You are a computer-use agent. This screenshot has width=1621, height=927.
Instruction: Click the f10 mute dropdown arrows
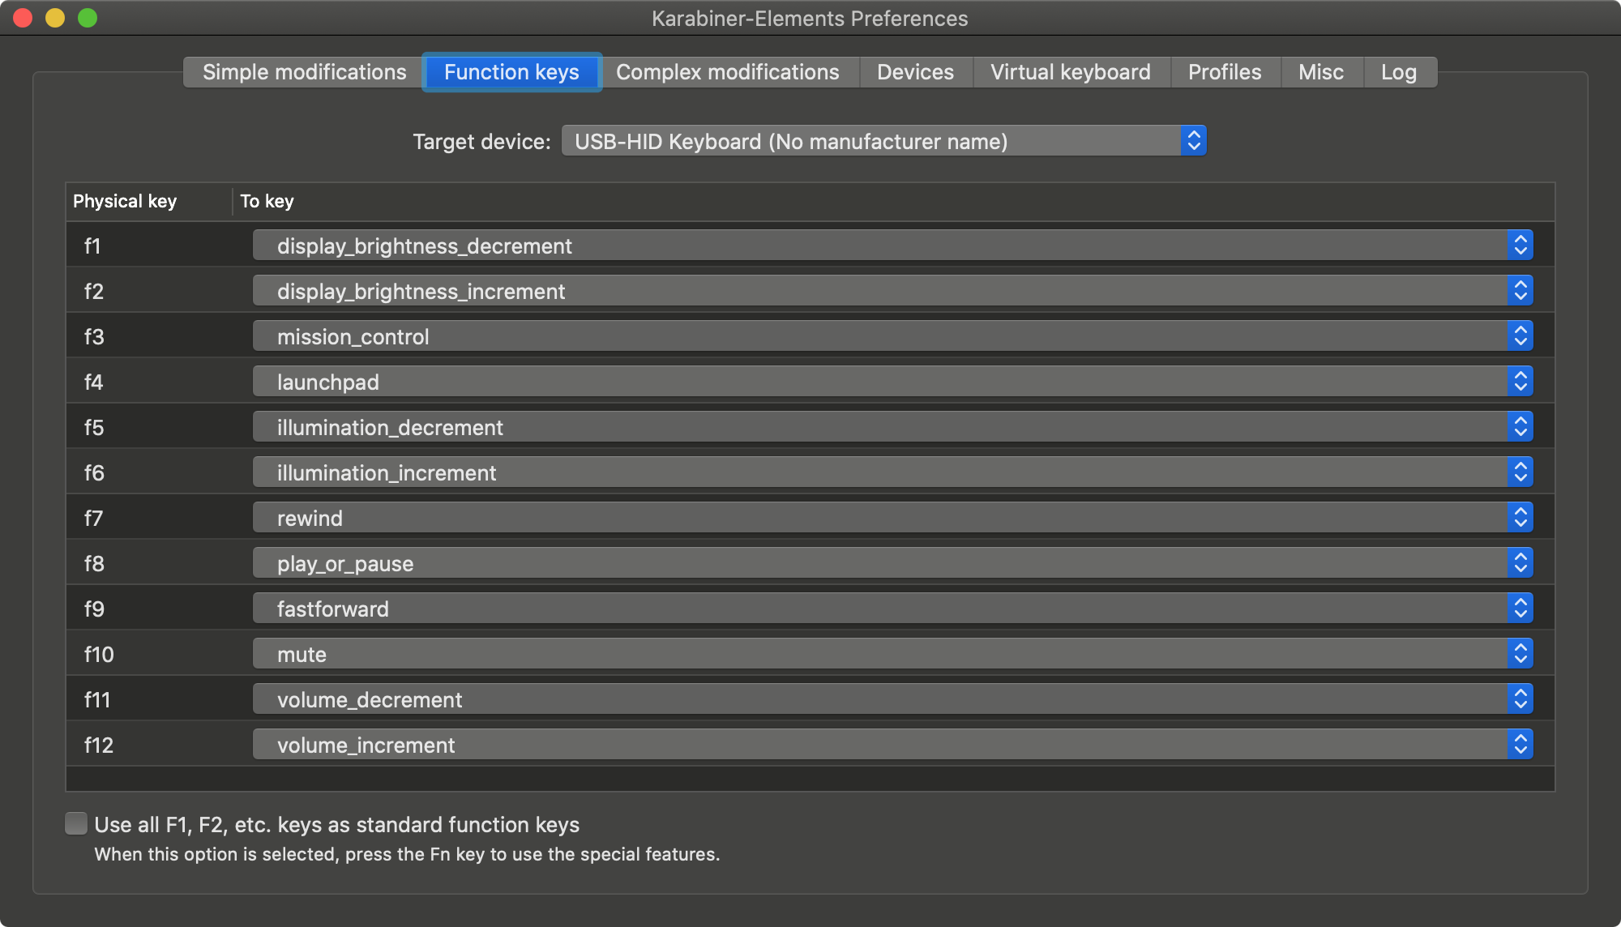(1520, 654)
